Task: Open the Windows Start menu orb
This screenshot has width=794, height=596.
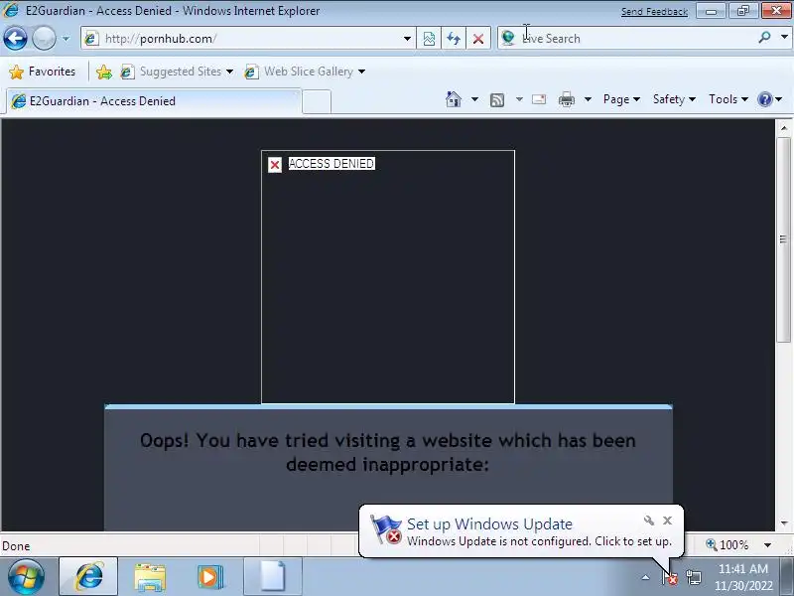Action: 26,577
